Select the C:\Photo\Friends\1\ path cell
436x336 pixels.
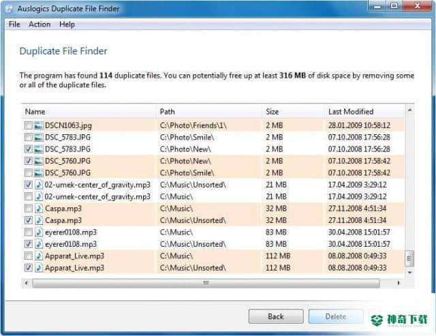pyautogui.click(x=193, y=125)
